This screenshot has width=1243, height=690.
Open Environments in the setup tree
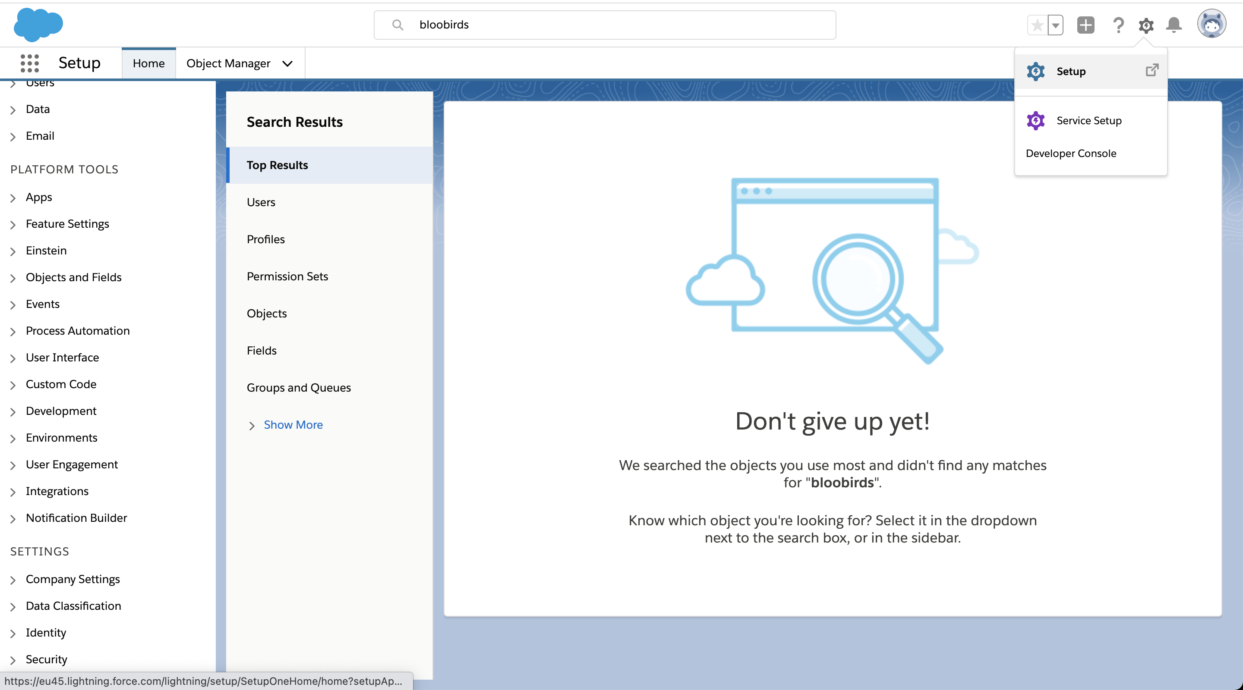click(61, 438)
